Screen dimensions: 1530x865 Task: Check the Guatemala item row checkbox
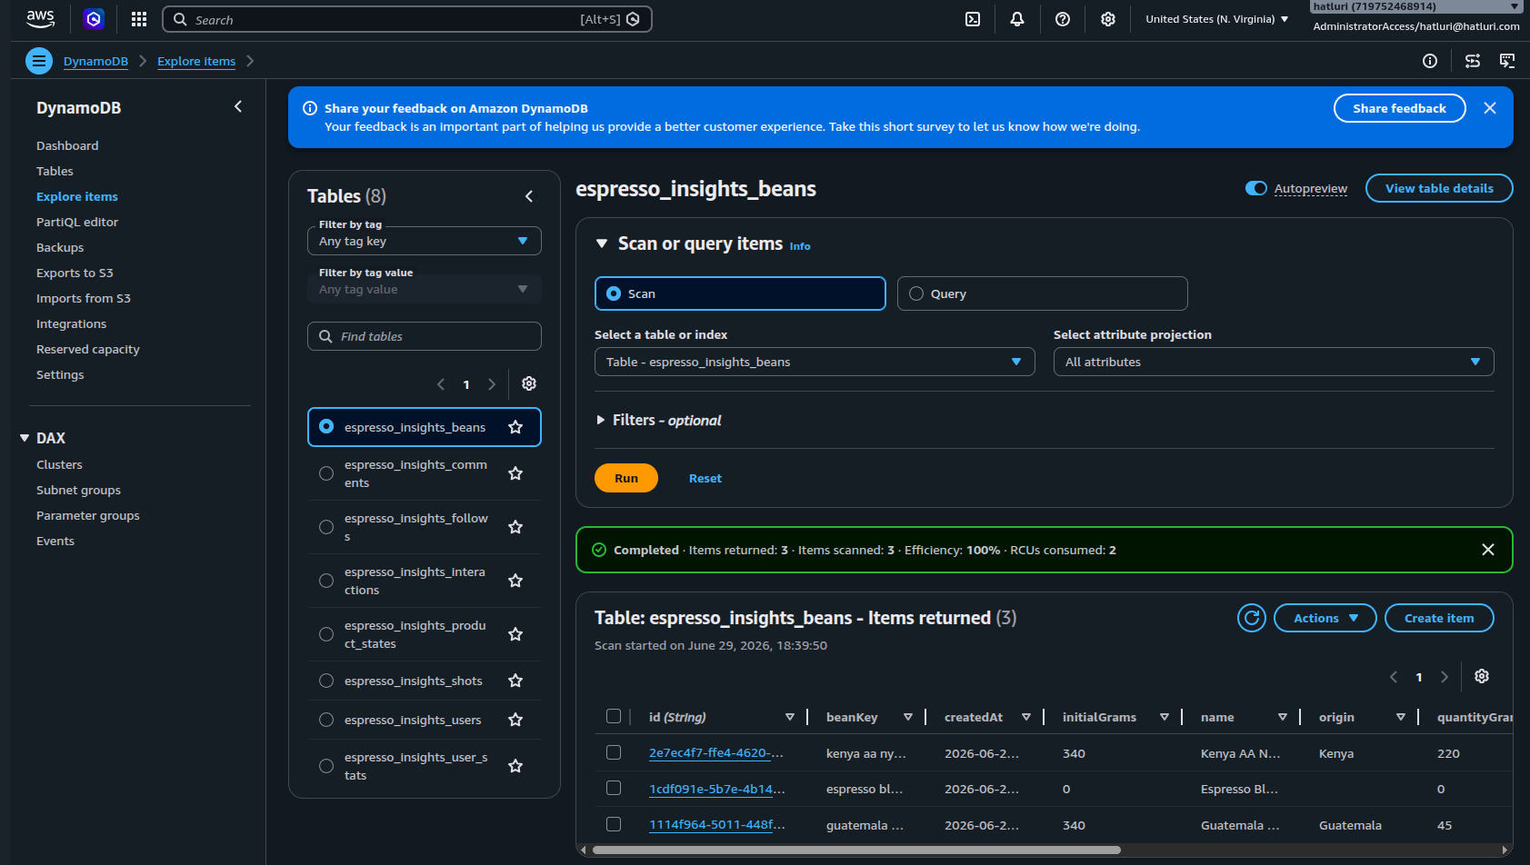(x=614, y=824)
